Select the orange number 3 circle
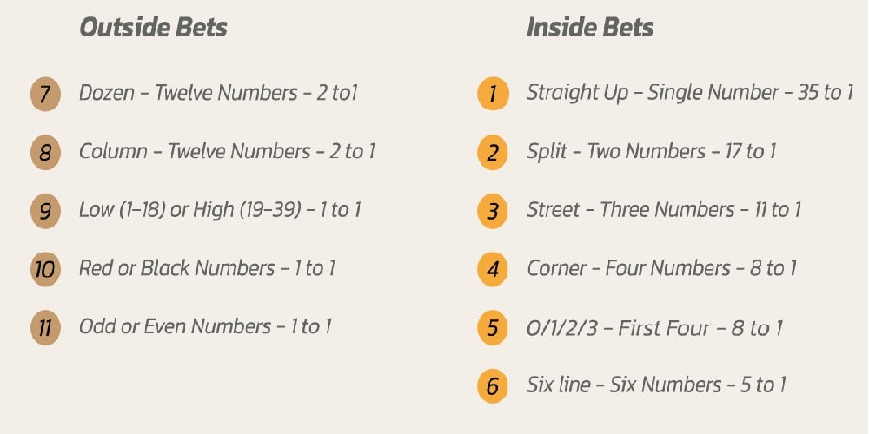Image resolution: width=869 pixels, height=434 pixels. click(x=493, y=211)
